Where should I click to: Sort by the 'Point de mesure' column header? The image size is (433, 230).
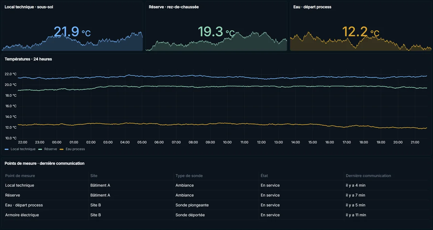pyautogui.click(x=20, y=176)
